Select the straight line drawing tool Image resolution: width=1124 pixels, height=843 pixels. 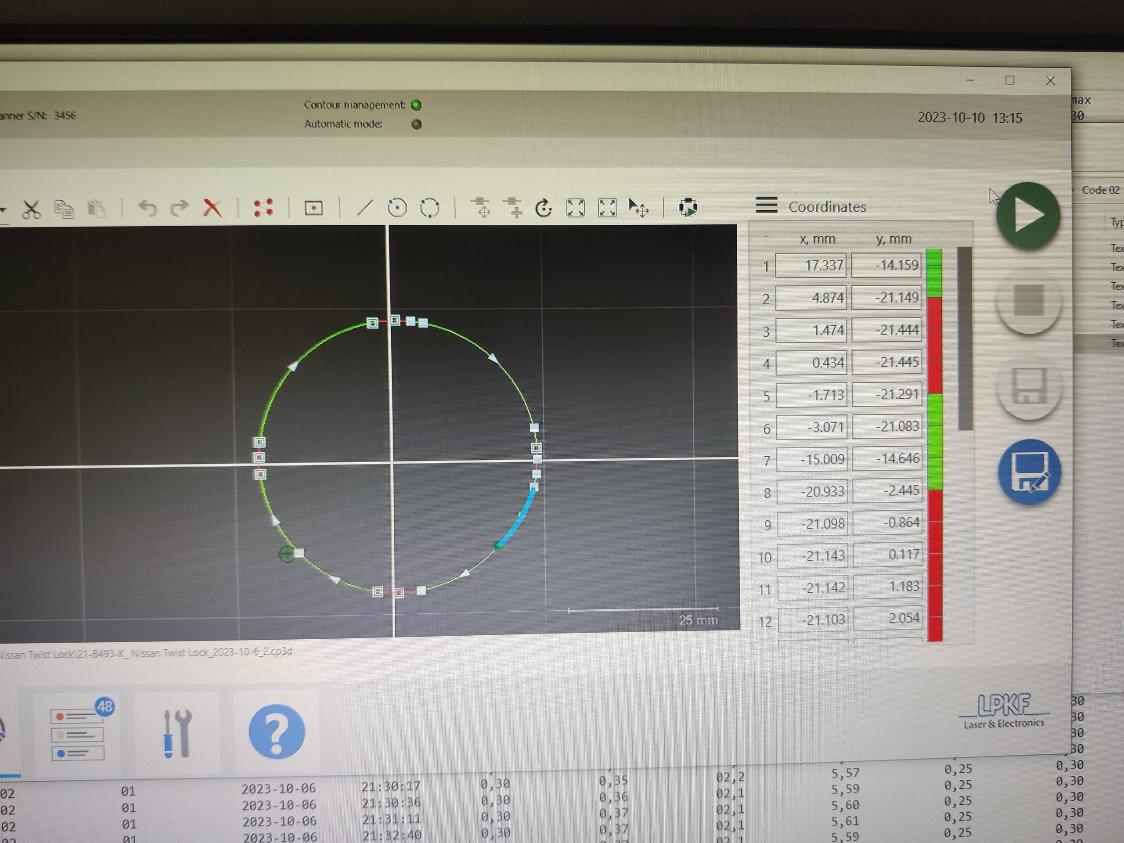pyautogui.click(x=364, y=208)
